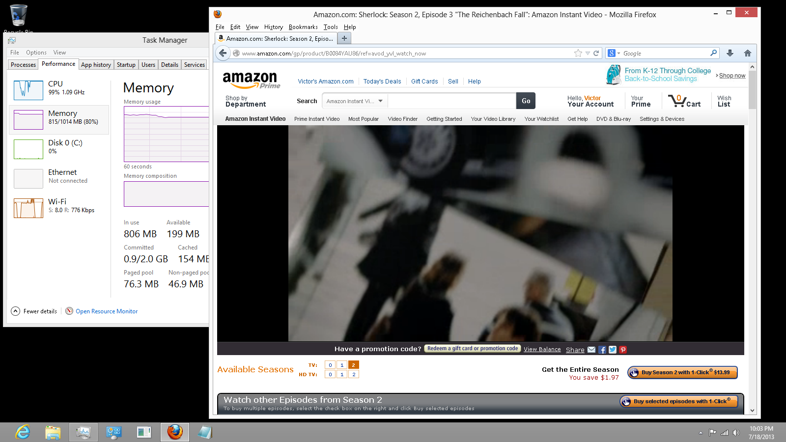This screenshot has height=442, width=786.
Task: Click the View Balance link
Action: (542, 350)
